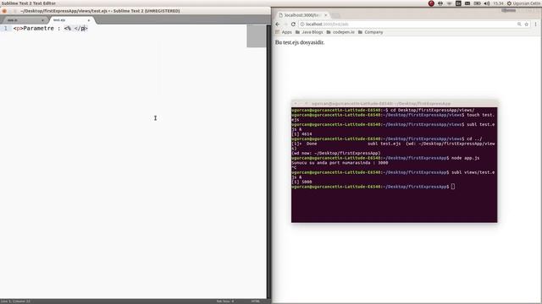The height and width of the screenshot is (304, 542).
Task: Close the localhost:3000 Chrome tab
Action: pyautogui.click(x=325, y=15)
